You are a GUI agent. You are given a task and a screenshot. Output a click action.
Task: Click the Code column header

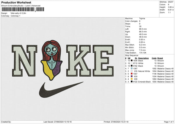coord(154,58)
